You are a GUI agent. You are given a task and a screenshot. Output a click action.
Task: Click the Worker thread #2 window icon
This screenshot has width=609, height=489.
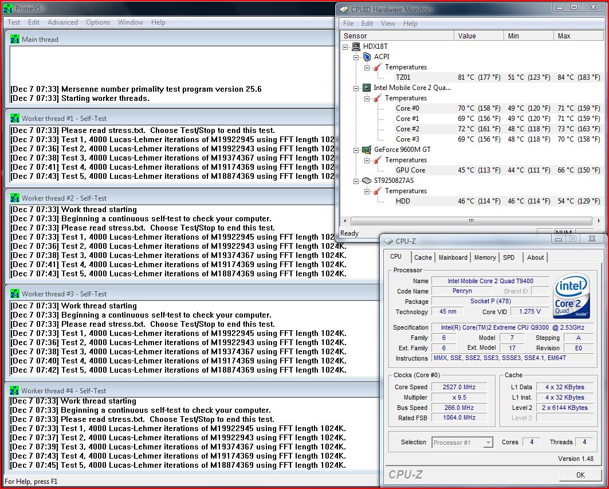(15, 198)
